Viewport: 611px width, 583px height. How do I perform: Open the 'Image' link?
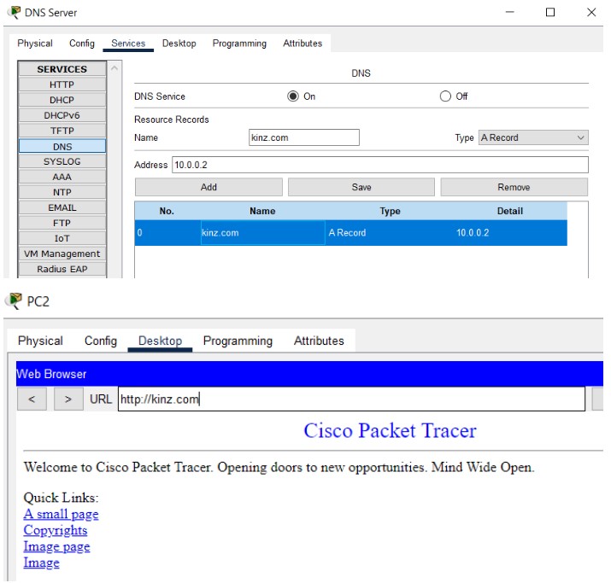click(41, 563)
